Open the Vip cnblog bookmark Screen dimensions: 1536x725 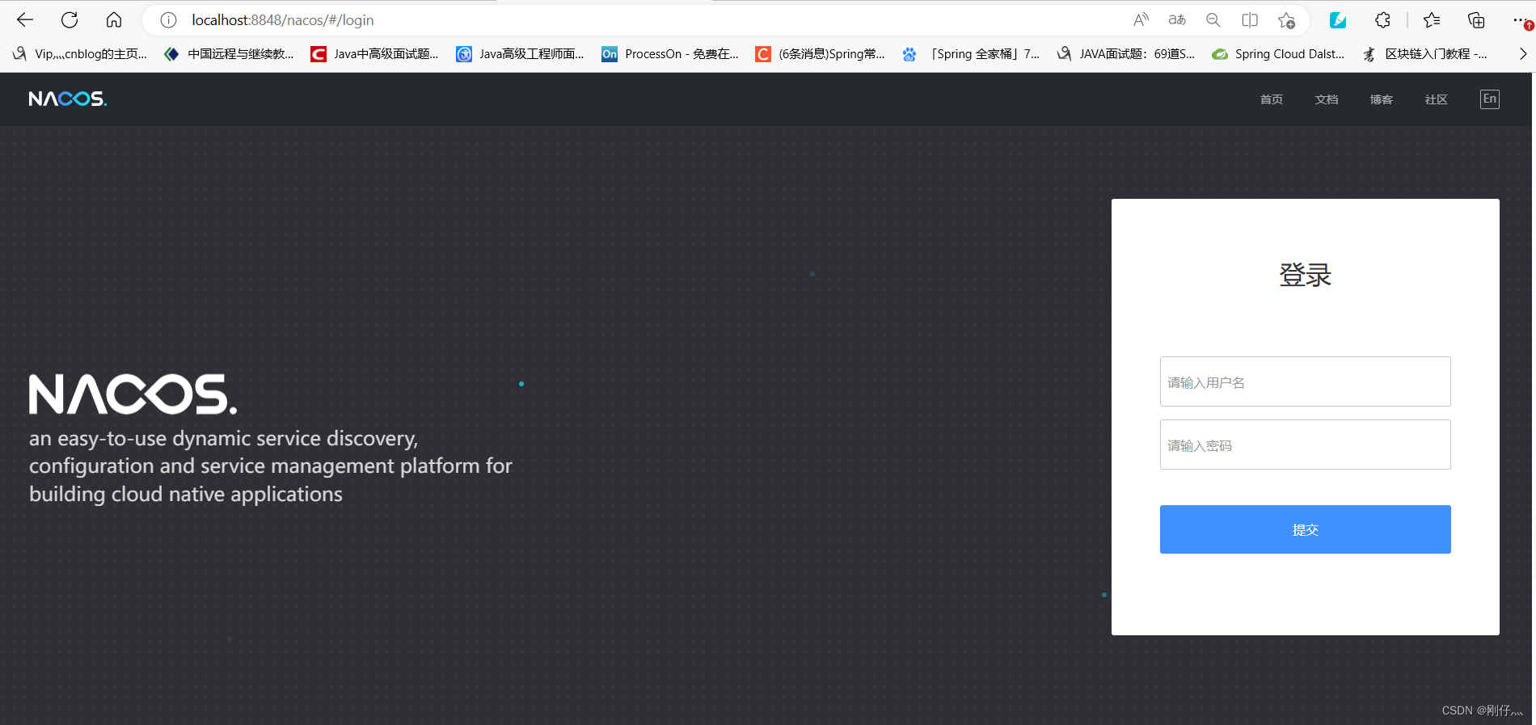[x=80, y=54]
